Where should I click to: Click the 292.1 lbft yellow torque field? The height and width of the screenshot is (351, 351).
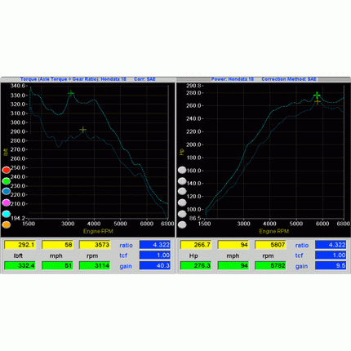point(20,245)
